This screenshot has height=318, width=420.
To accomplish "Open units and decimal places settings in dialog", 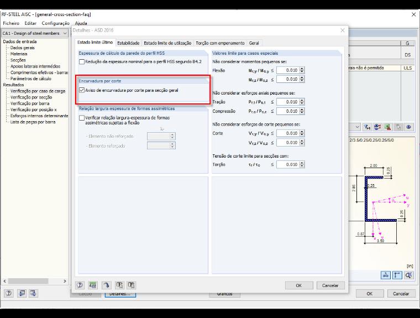I will click(93, 285).
